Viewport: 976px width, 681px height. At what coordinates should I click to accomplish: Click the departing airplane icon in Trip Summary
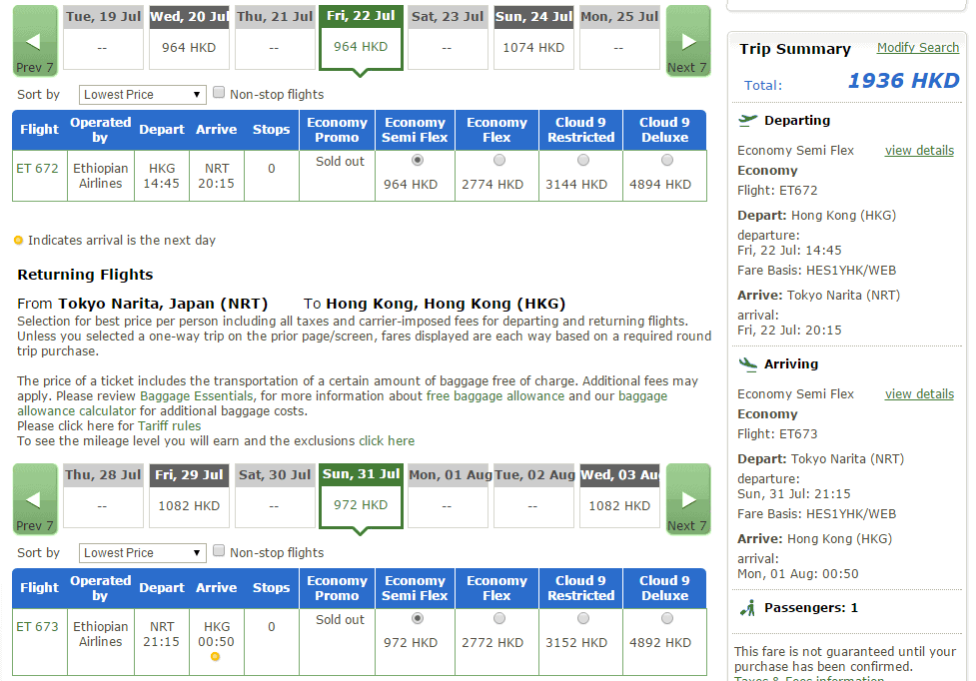point(747,121)
